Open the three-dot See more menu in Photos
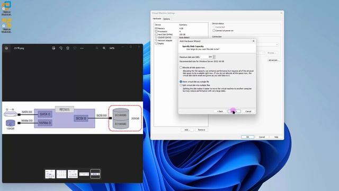Viewport: 339px width, 191px height. pos(82,48)
